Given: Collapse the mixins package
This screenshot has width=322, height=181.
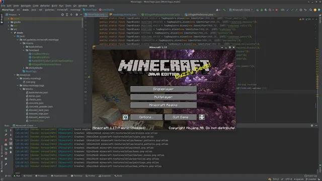Looking at the screenshot, I should [x=21, y=43].
